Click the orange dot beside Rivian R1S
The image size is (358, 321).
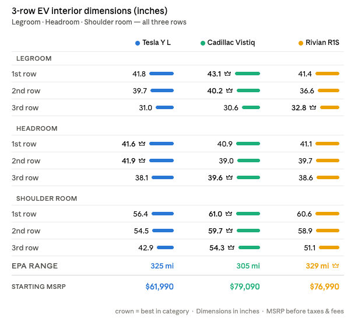pyautogui.click(x=301, y=43)
